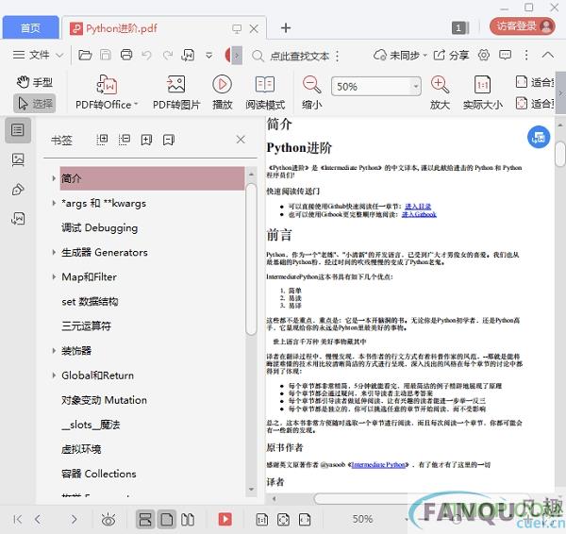
Task: Open the thumbnails panel sidebar icon
Action: tap(18, 159)
